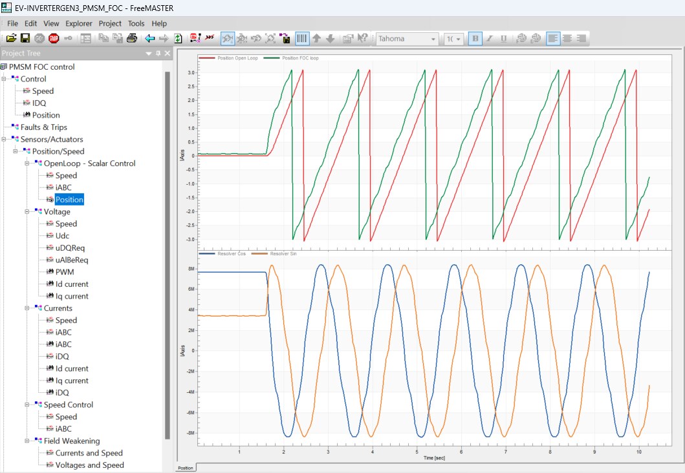This screenshot has width=685, height=473.
Task: Click the blue back arrow icon
Action: tap(150, 39)
